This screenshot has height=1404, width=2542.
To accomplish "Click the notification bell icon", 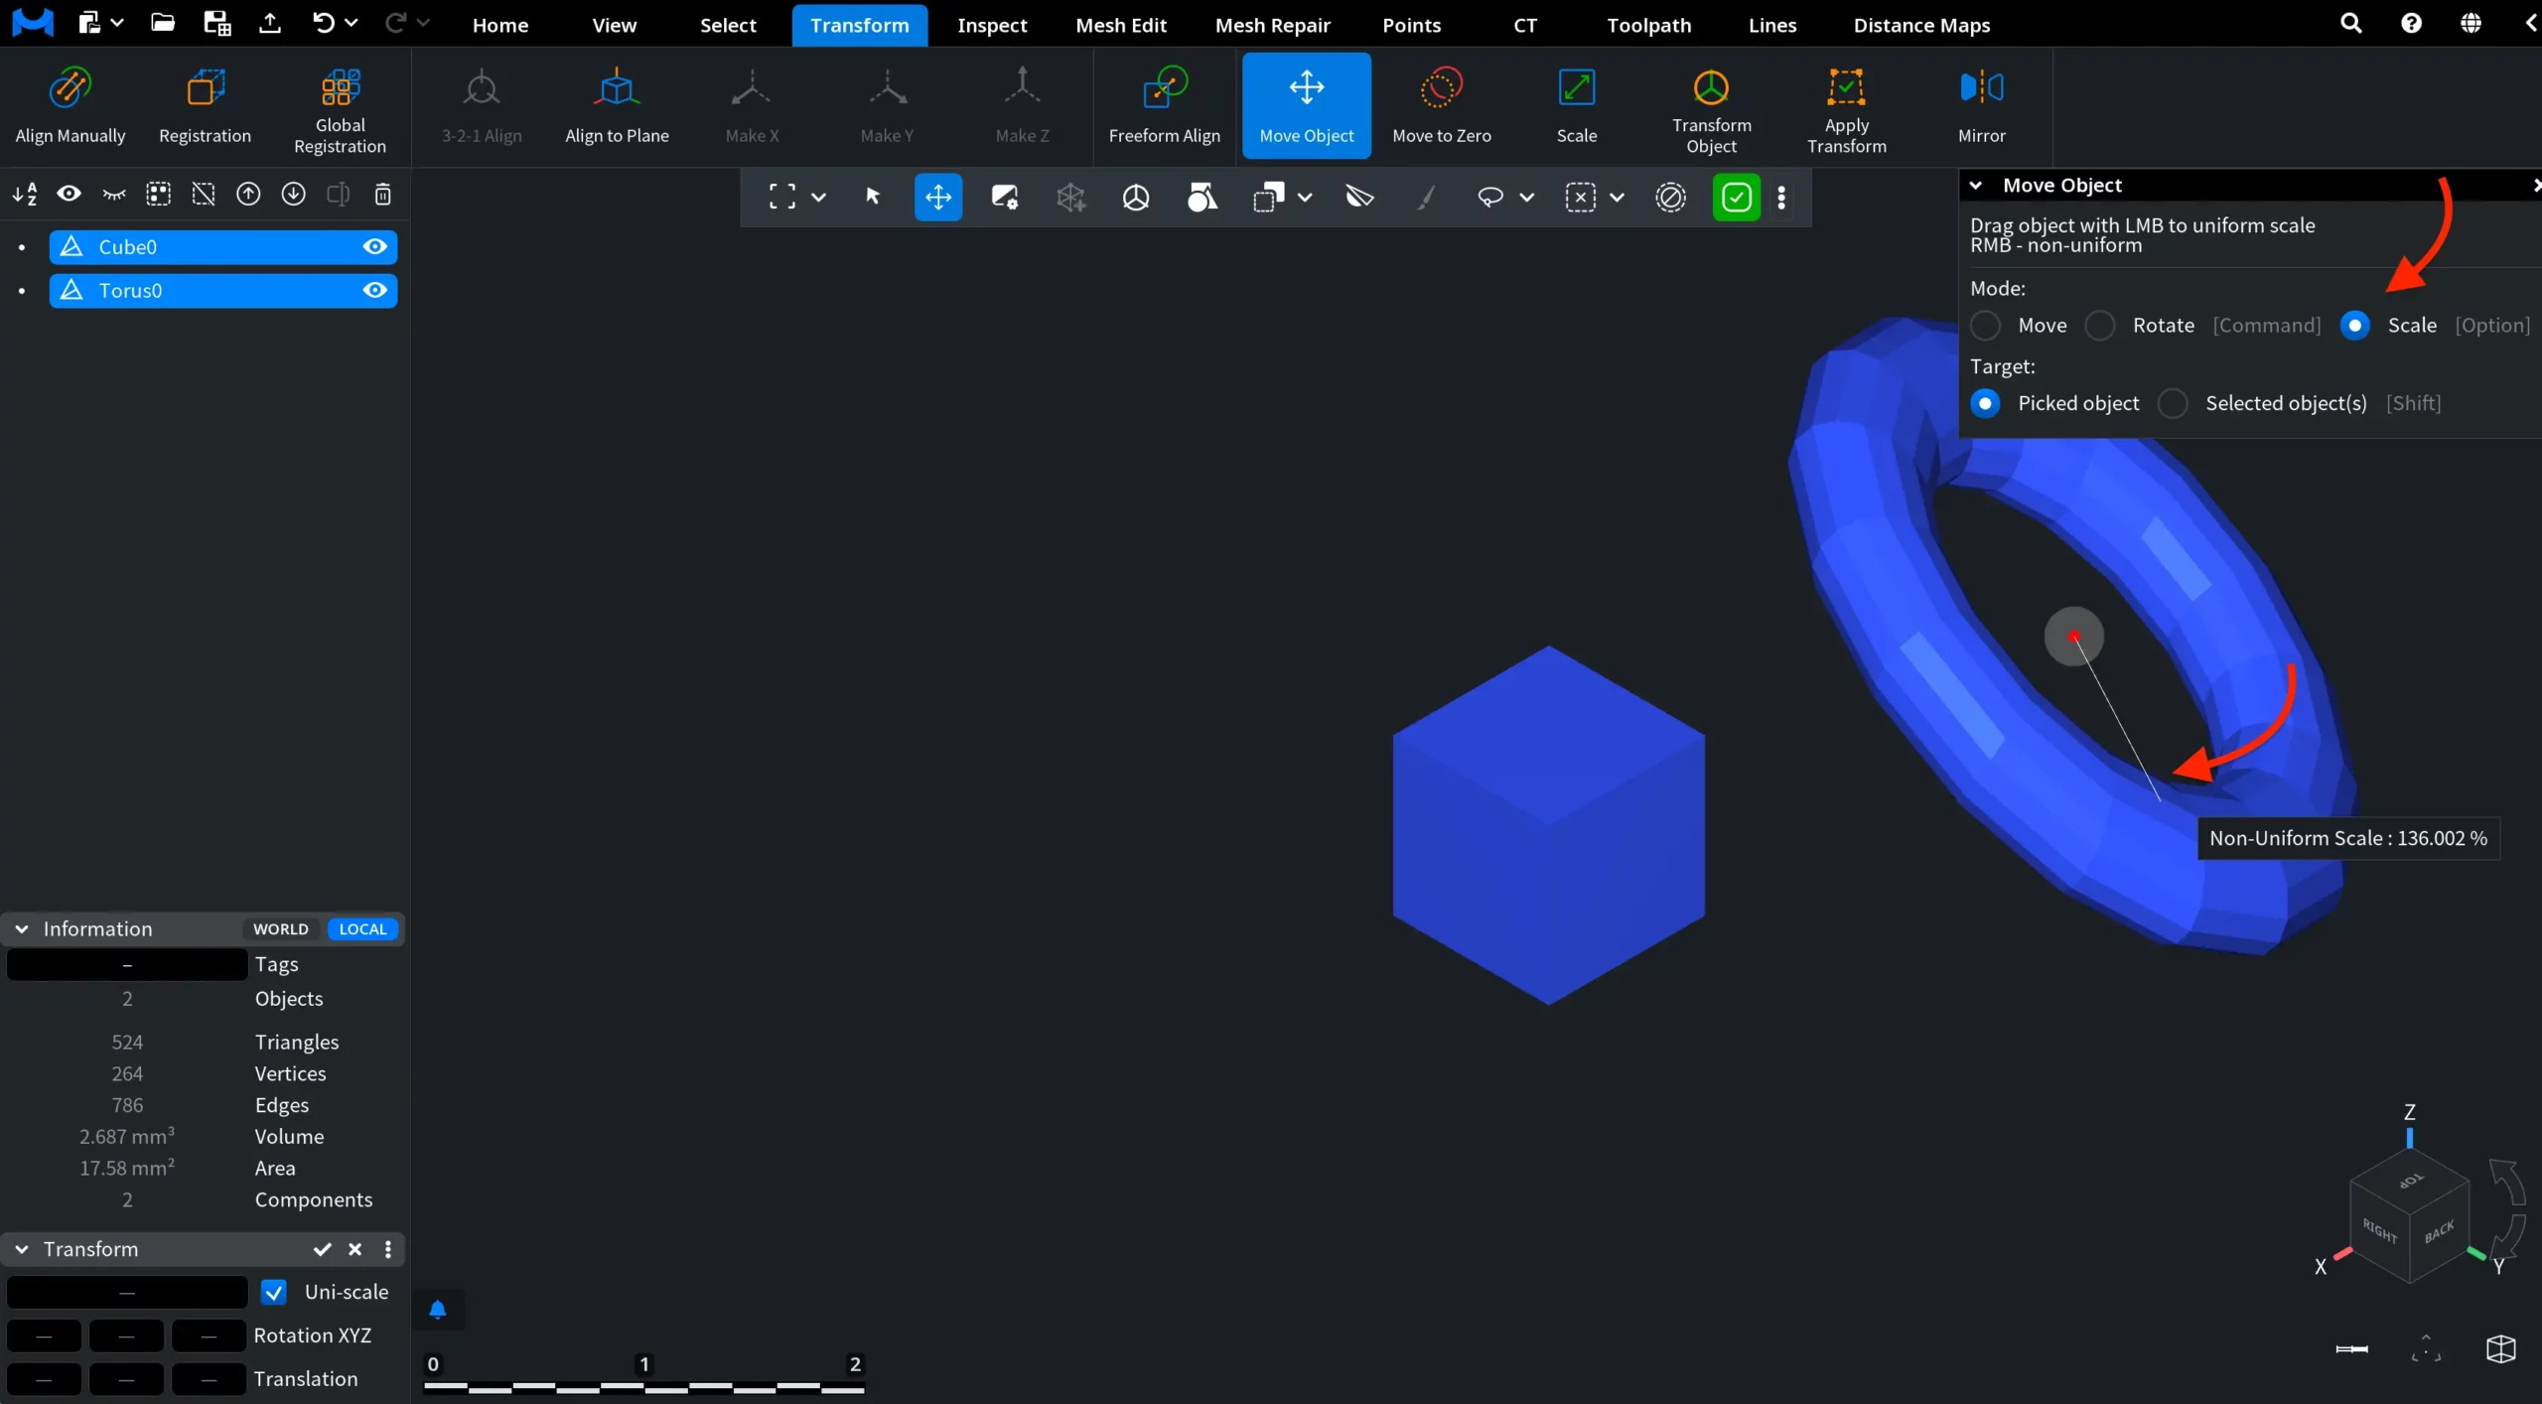I will click(437, 1310).
